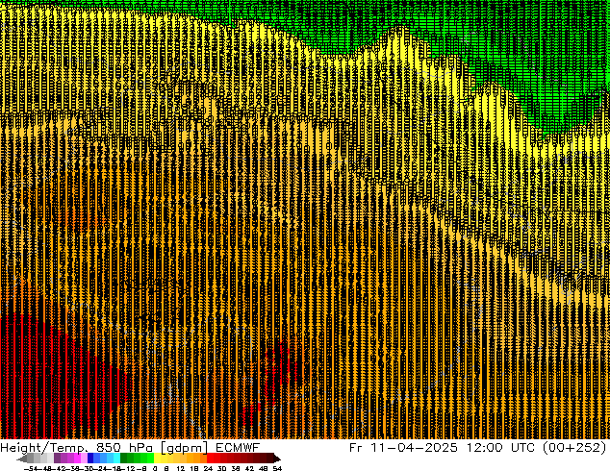The width and height of the screenshot is (610, 471).
Task: Pick the dark blue swatch on the temperature legend
Action: (x=90, y=458)
